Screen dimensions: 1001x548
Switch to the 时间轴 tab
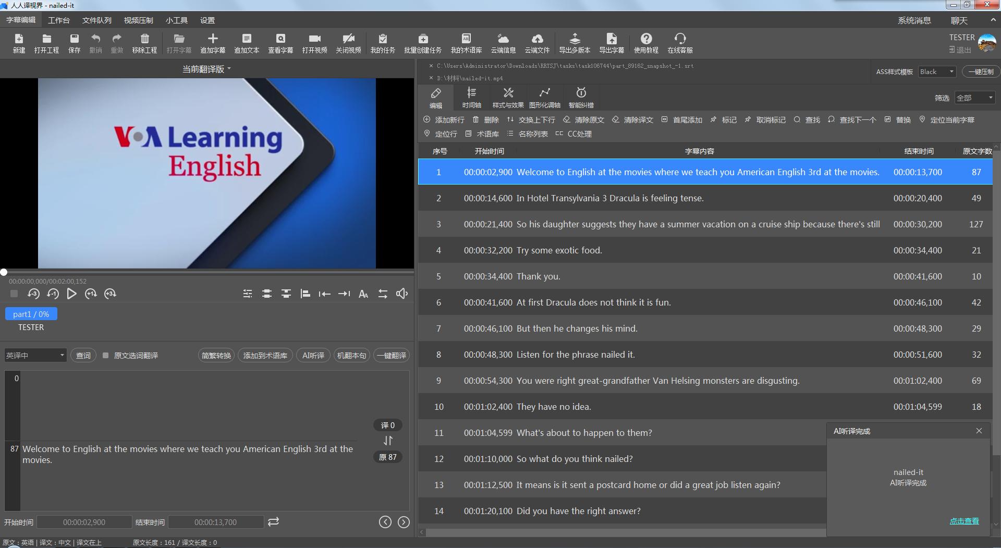coord(471,98)
